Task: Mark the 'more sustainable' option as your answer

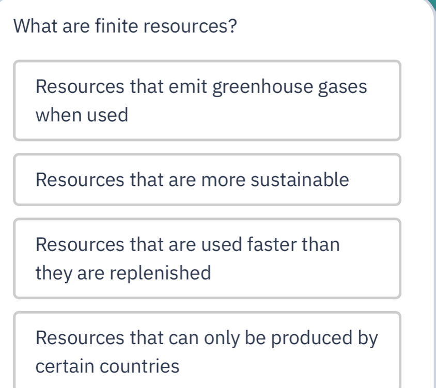Action: 207,180
